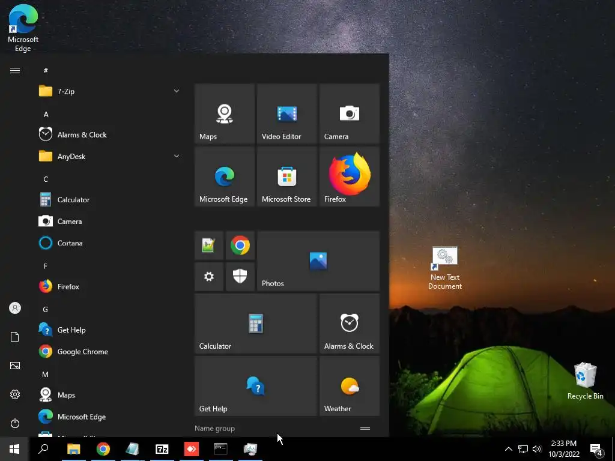The width and height of the screenshot is (615, 461).
Task: Show hidden system tray icons
Action: coord(508,449)
